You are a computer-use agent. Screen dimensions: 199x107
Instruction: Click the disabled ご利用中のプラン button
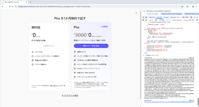pos(49,46)
